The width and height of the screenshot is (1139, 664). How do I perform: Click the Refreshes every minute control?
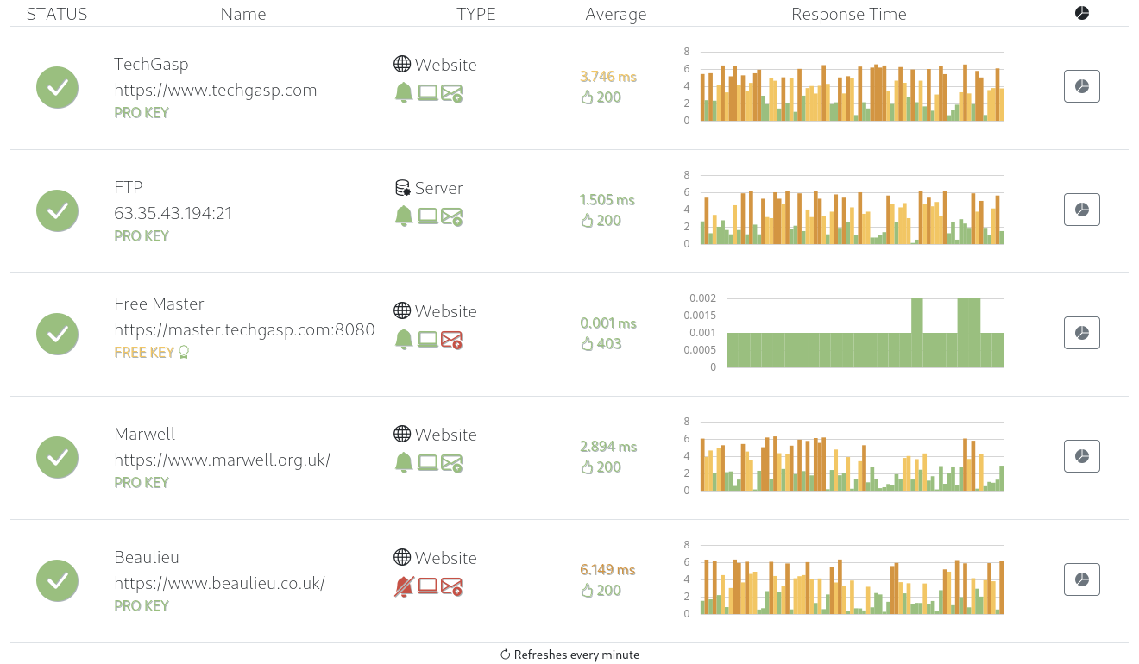tap(569, 655)
